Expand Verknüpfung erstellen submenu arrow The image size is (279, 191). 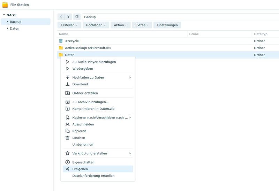coord(130,153)
